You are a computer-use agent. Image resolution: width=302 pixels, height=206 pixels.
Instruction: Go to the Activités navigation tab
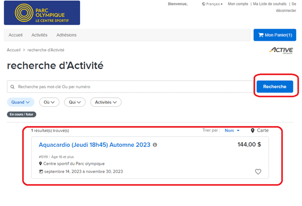[39, 35]
